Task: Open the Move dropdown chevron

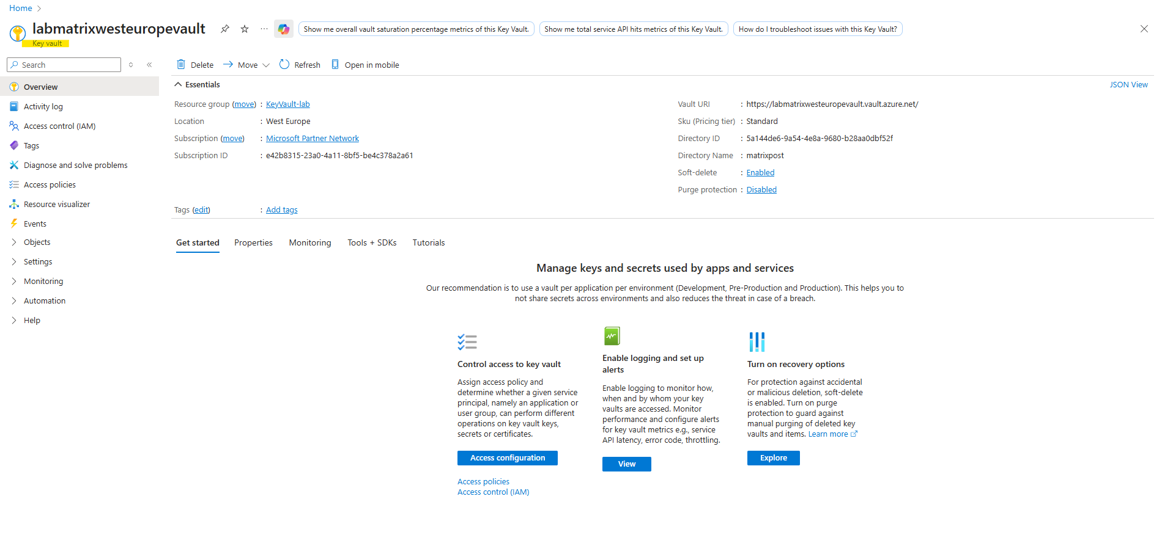Action: pyautogui.click(x=266, y=65)
